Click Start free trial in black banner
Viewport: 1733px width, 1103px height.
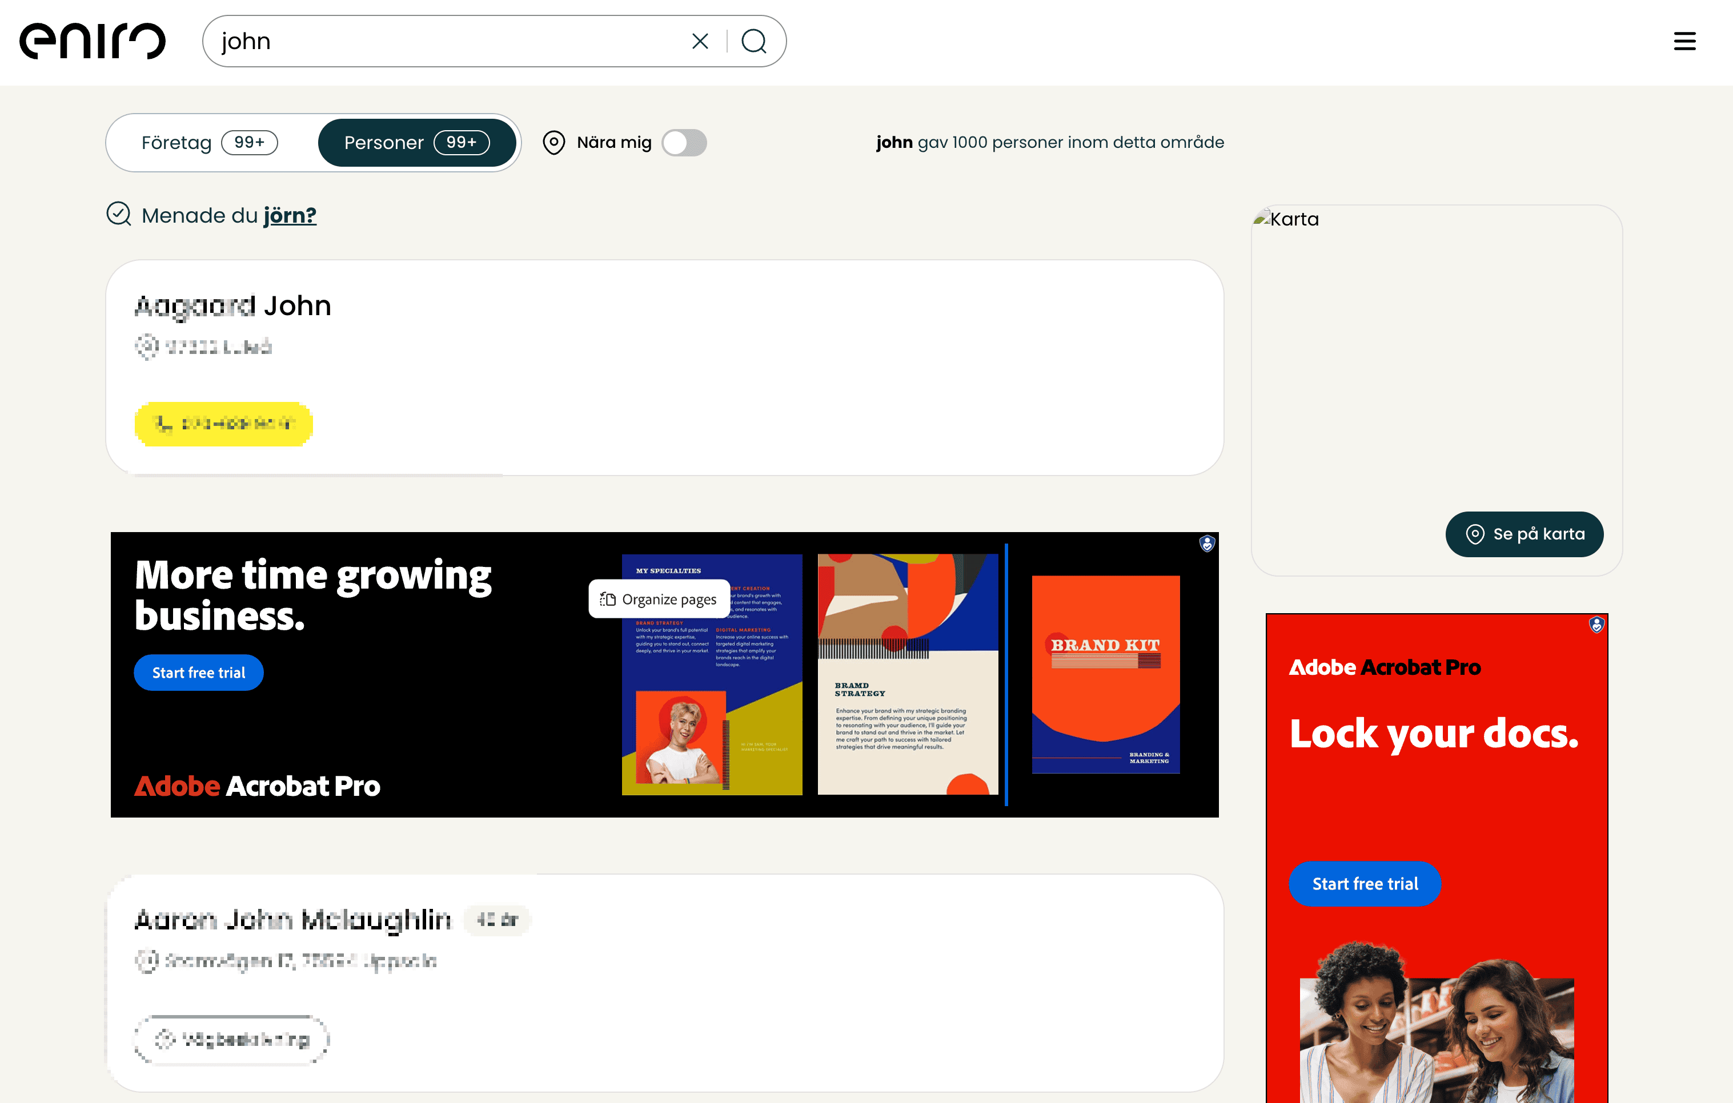point(199,673)
